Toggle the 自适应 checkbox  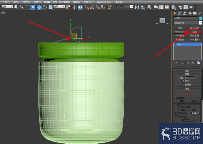pos(183,84)
